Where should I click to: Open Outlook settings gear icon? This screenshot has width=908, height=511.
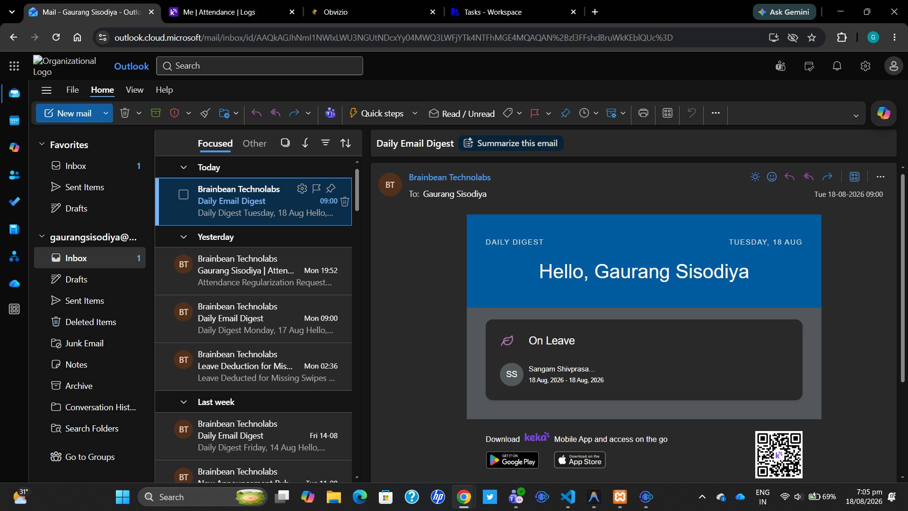865,66
